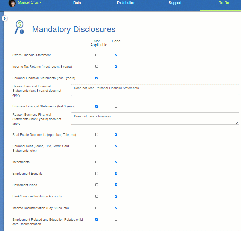Check Not Applicable for Personal Debt

[97, 146]
